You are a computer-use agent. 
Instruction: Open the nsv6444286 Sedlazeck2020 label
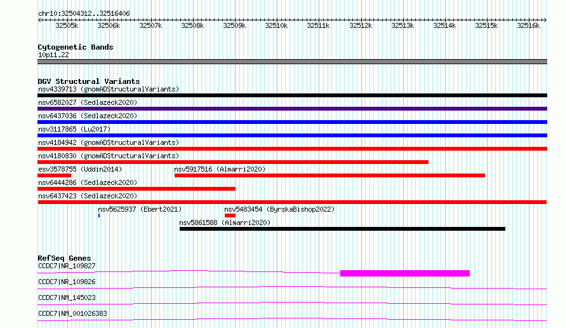coord(88,182)
